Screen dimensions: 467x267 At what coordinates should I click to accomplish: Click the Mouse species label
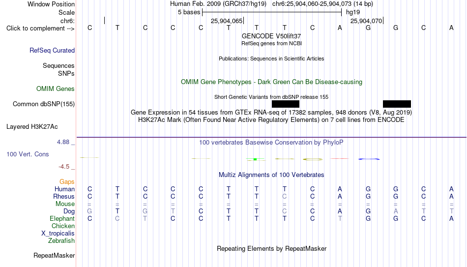pyautogui.click(x=65, y=204)
